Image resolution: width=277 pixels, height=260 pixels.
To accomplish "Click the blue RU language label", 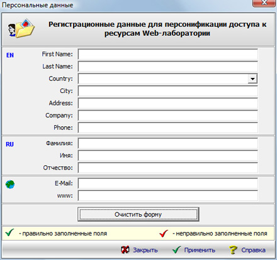I will [x=9, y=144].
